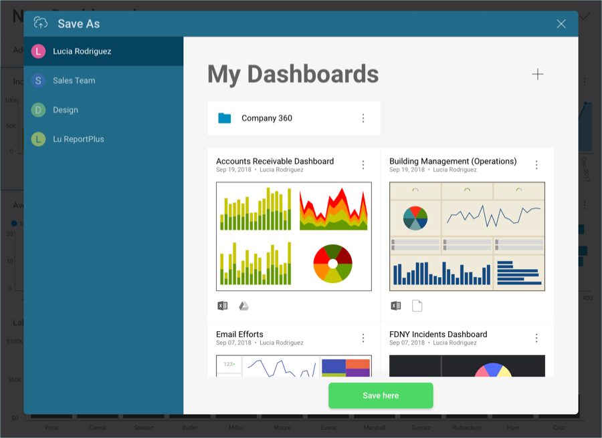Select the Lucia Rodriguez avatar icon
Viewport: 602px width, 438px height.
point(39,51)
